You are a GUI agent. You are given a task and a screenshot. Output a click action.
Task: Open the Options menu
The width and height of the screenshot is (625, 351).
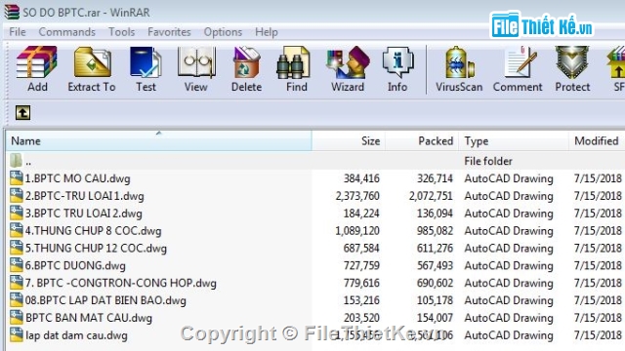[x=223, y=32]
